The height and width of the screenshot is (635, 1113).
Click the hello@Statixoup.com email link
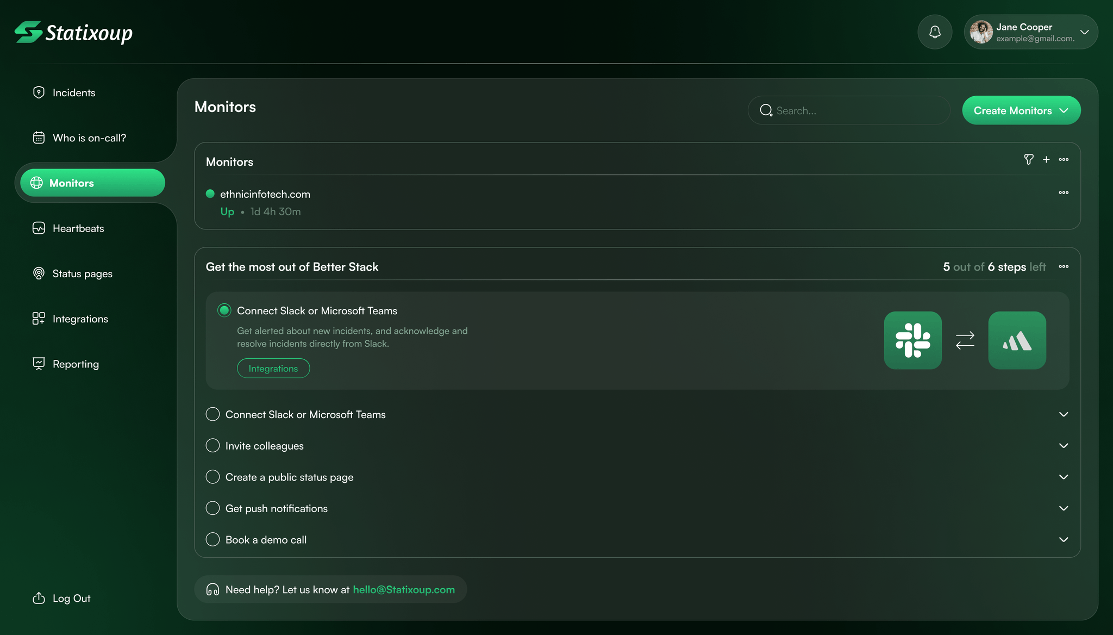[404, 589]
